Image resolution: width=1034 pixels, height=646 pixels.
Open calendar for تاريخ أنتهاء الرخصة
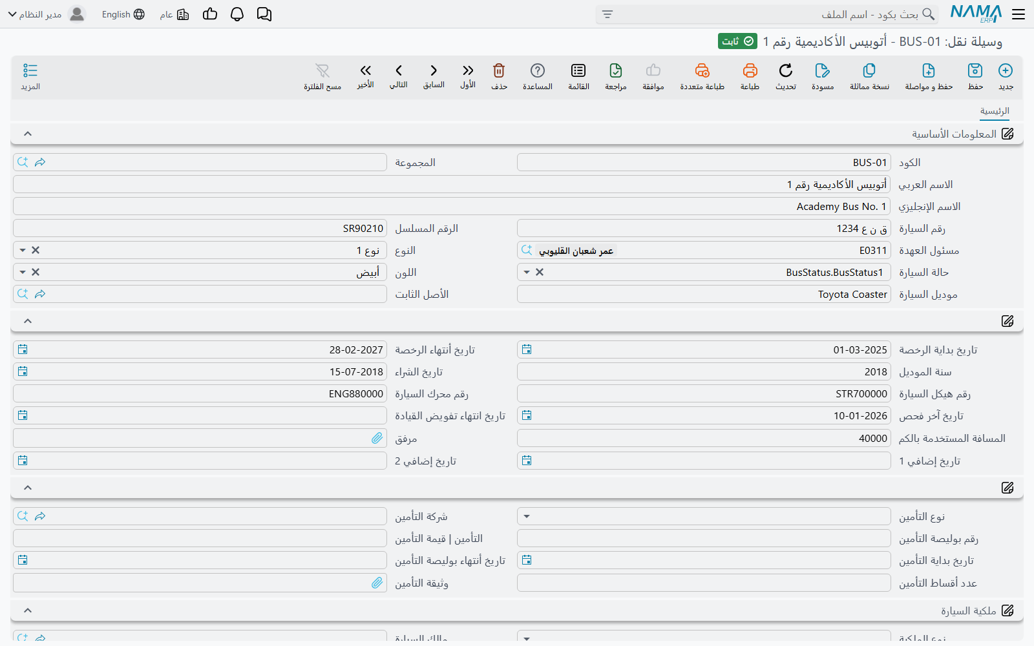point(23,349)
